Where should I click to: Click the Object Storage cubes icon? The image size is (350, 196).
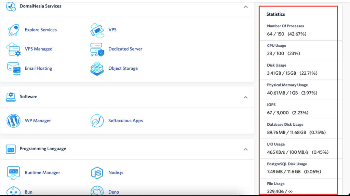point(97,69)
